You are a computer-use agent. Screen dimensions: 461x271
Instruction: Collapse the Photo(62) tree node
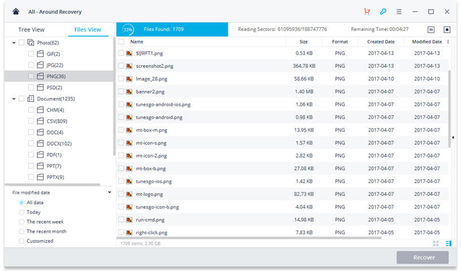click(13, 43)
